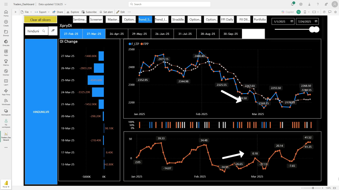Click the date range slider handle
Screen dimensions: 339x190
[x=314, y=30]
